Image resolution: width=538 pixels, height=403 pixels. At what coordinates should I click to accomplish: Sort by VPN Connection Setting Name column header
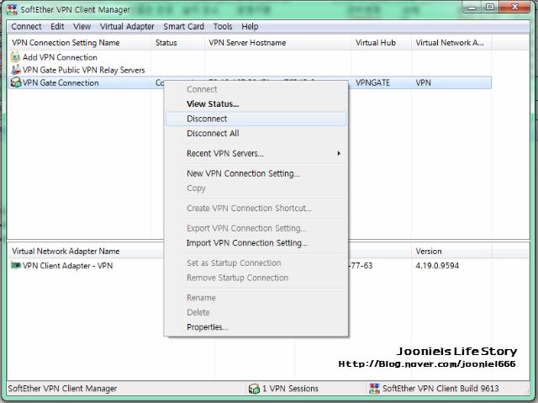[80, 43]
